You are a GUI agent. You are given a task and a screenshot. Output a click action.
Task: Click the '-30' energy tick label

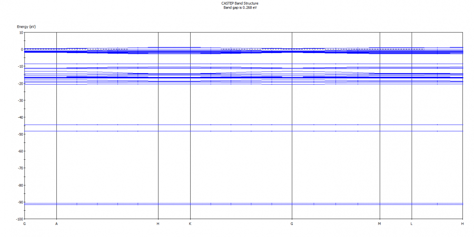point(20,100)
